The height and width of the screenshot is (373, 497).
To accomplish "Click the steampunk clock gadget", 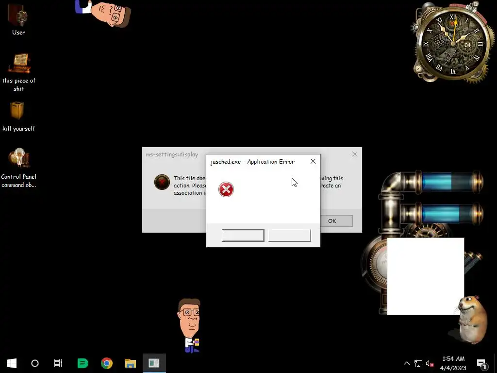I will coord(452,43).
